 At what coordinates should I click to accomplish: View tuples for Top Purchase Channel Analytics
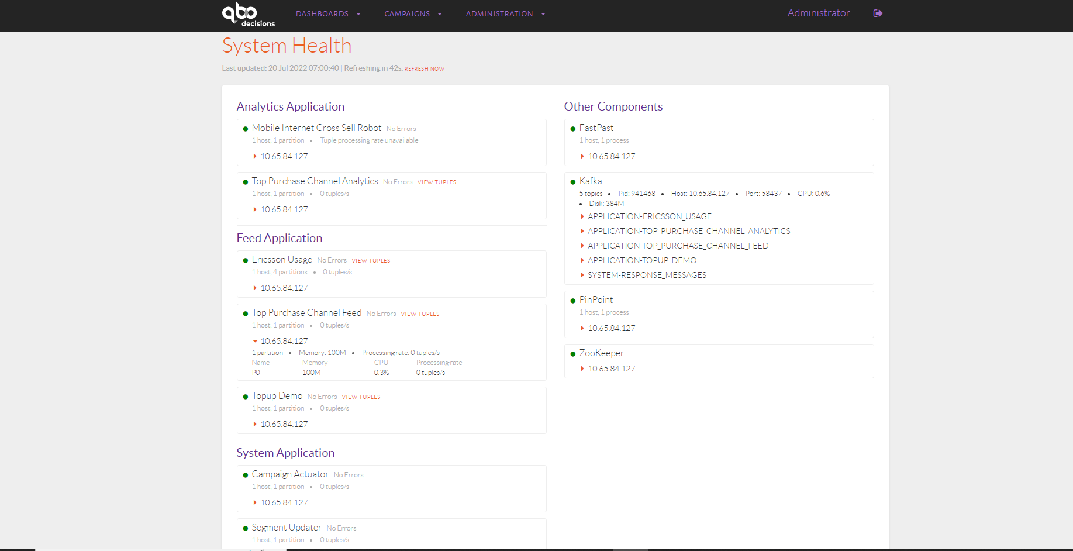tap(437, 182)
